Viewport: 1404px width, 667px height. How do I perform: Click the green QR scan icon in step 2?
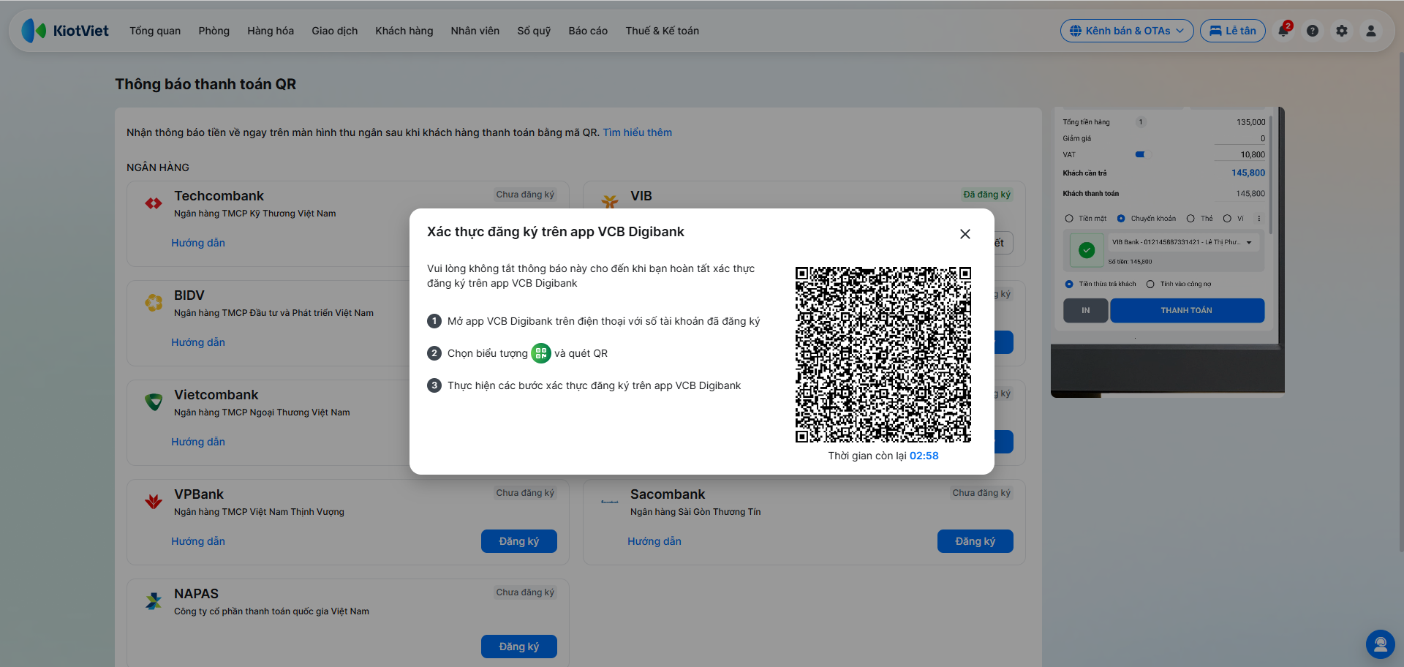click(x=541, y=353)
